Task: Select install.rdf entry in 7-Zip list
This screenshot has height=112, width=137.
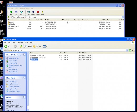Action: pos(12,28)
